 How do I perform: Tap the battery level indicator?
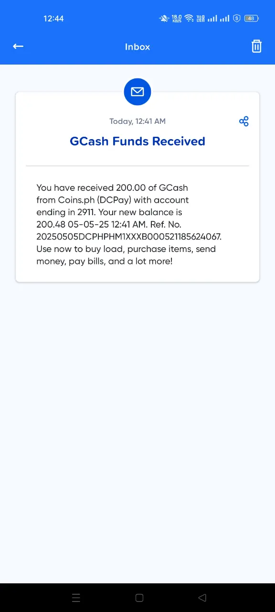tap(251, 19)
